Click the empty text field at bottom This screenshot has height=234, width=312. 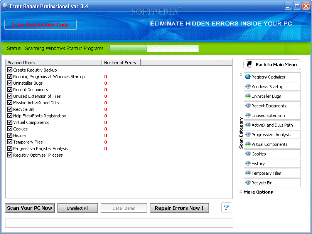(x=119, y=223)
